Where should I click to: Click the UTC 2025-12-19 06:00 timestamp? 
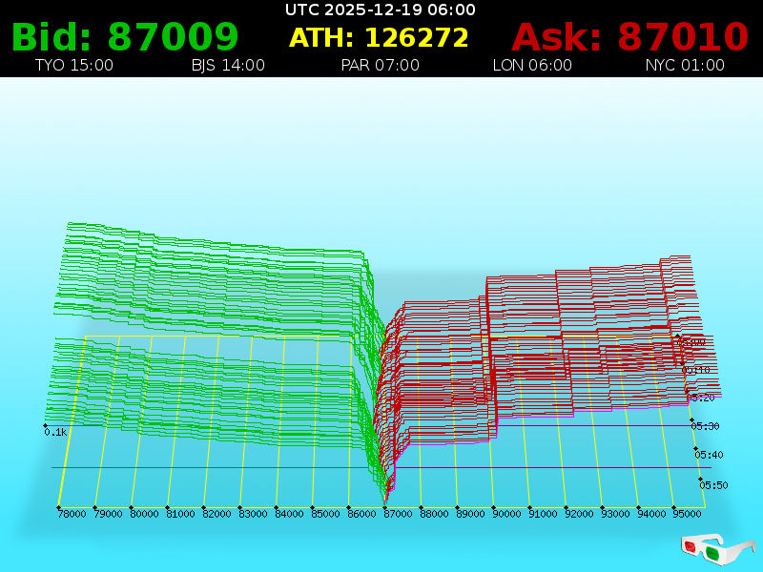coord(380,10)
